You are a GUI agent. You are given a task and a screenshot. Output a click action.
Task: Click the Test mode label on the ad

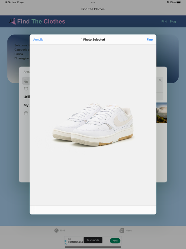coord(93,240)
